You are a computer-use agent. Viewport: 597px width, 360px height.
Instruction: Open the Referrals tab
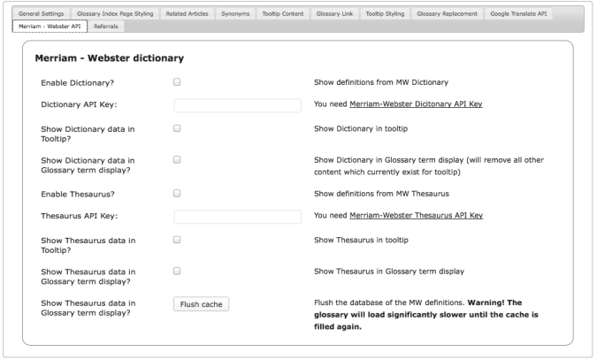point(106,27)
